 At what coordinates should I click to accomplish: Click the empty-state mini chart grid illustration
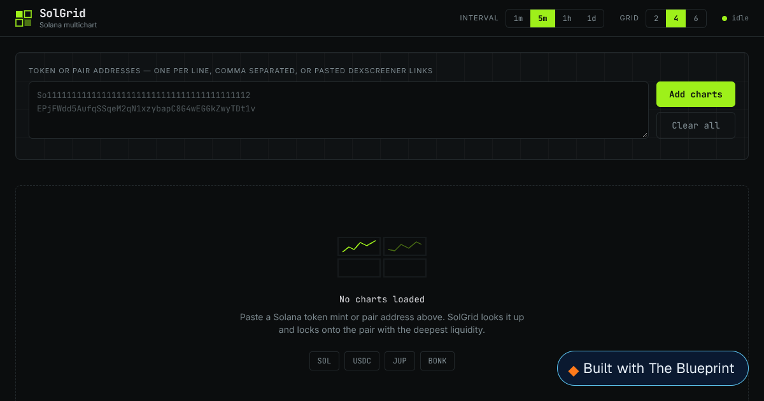382,257
